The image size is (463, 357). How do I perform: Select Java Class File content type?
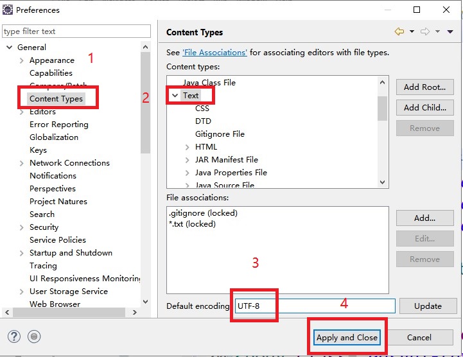point(209,83)
